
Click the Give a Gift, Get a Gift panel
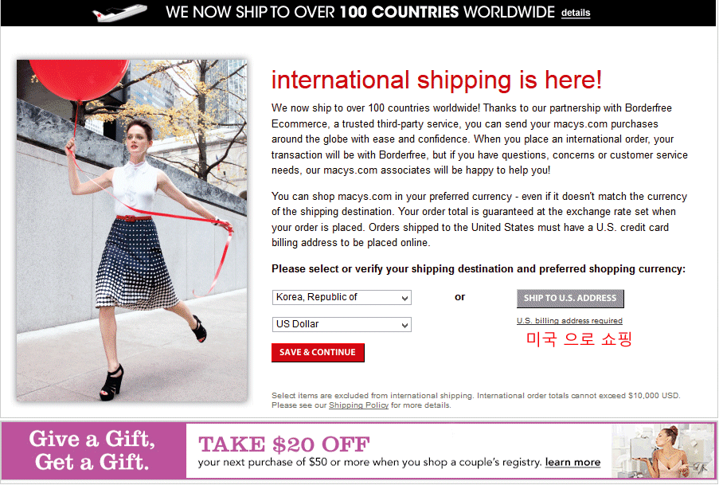[93, 451]
